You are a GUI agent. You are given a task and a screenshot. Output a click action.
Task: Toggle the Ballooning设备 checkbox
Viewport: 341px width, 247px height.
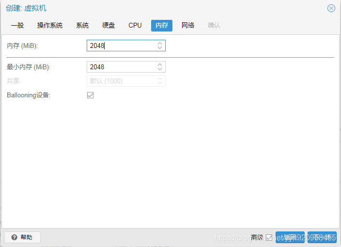(90, 95)
